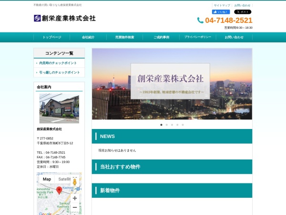The image size is (286, 215).
Task: Open プライバシーポリシー in the navigation bar
Action: pyautogui.click(x=198, y=37)
